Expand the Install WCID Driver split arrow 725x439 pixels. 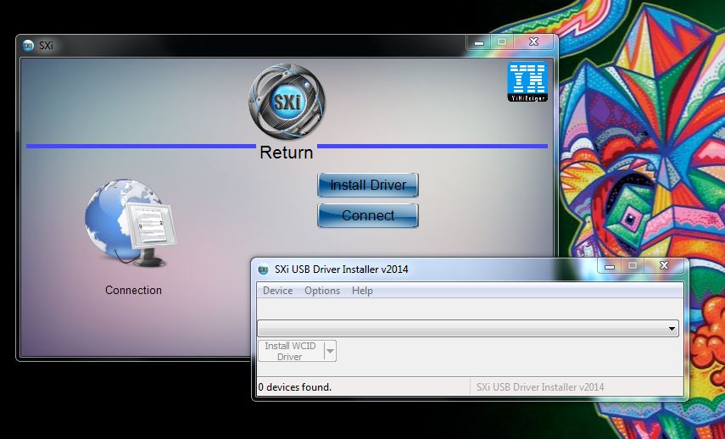(x=330, y=351)
